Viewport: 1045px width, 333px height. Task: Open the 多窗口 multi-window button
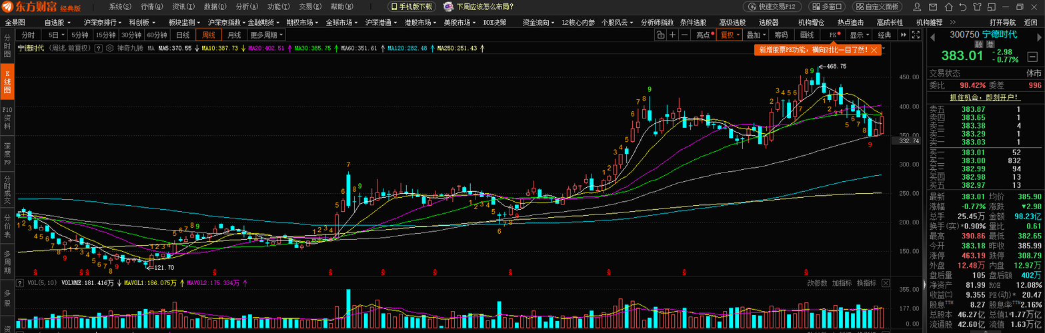(828, 7)
